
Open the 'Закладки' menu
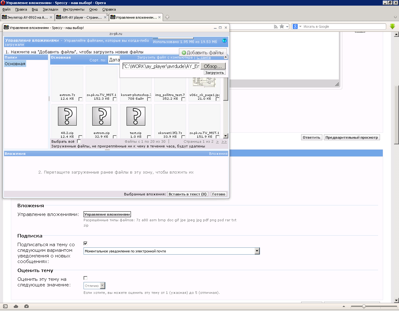pyautogui.click(x=50, y=9)
